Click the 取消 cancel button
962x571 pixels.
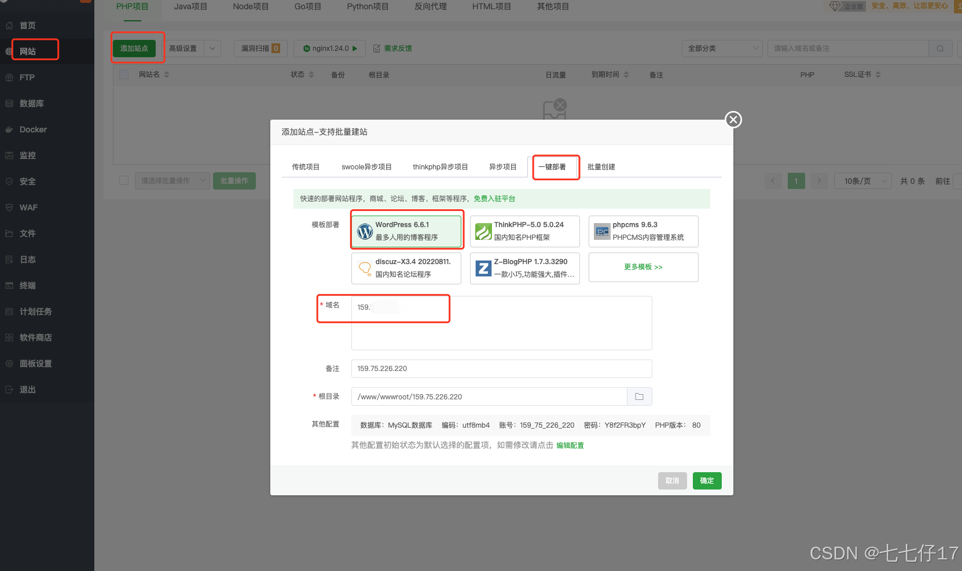coord(672,481)
